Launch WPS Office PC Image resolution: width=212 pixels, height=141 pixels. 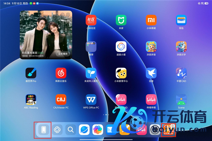pyautogui.click(x=91, y=100)
